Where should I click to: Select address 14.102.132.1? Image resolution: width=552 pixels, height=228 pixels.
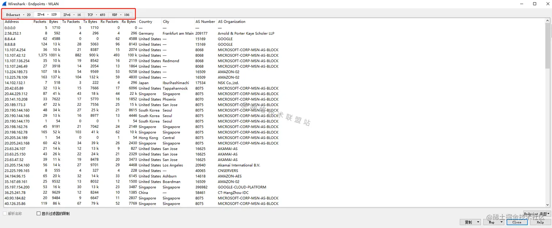pos(15,83)
